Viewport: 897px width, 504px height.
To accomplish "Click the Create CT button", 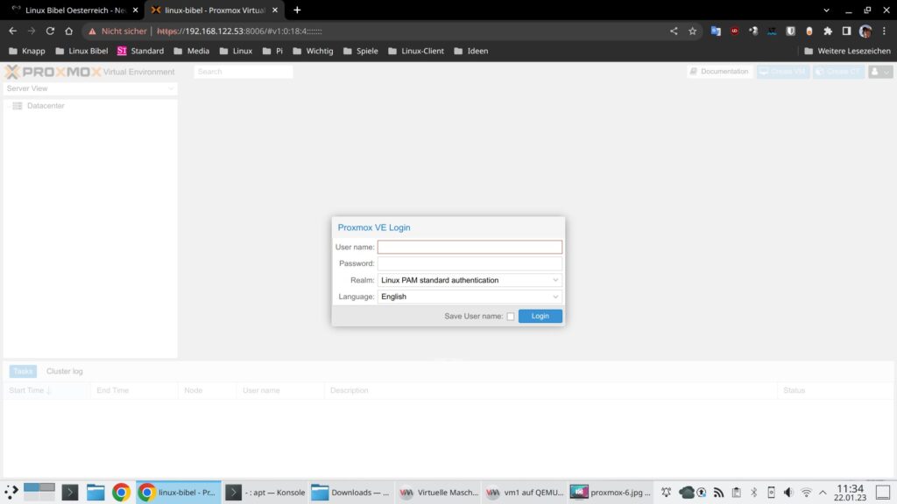I will tap(838, 72).
